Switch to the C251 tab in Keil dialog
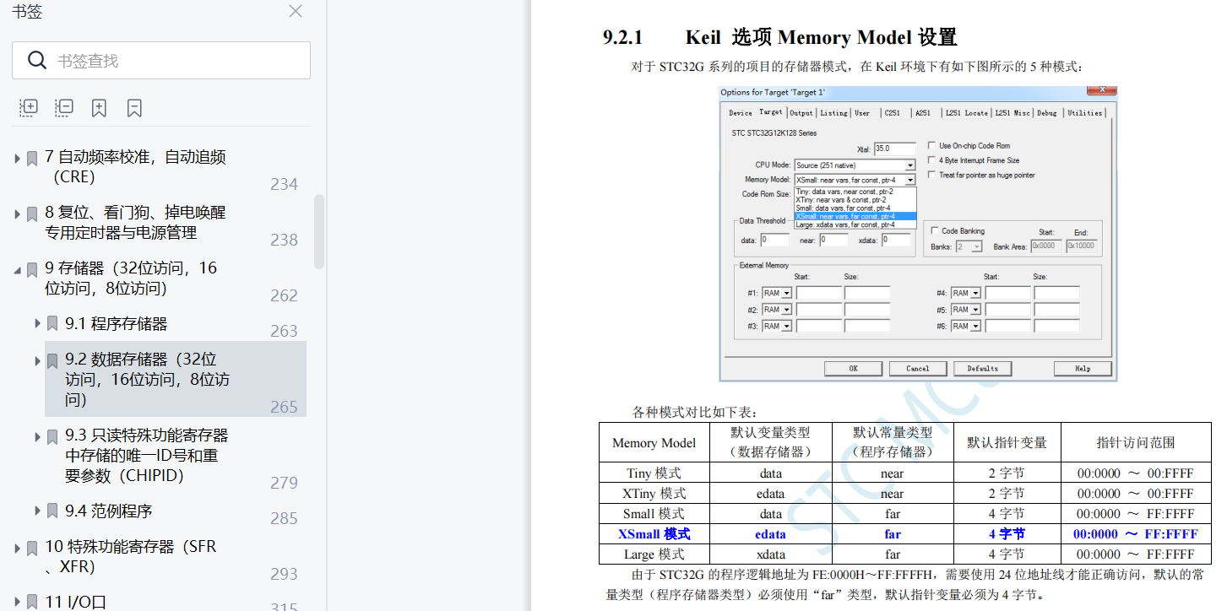The image size is (1227, 611). (x=892, y=113)
